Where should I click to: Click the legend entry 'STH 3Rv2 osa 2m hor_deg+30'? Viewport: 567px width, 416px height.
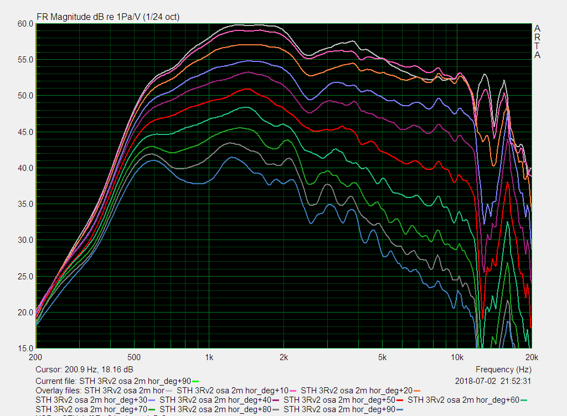click(x=91, y=400)
